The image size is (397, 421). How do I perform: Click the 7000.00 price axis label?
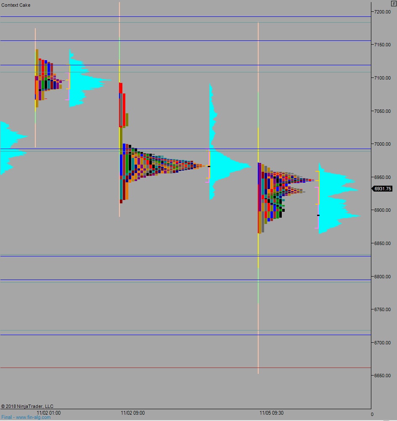[382, 144]
